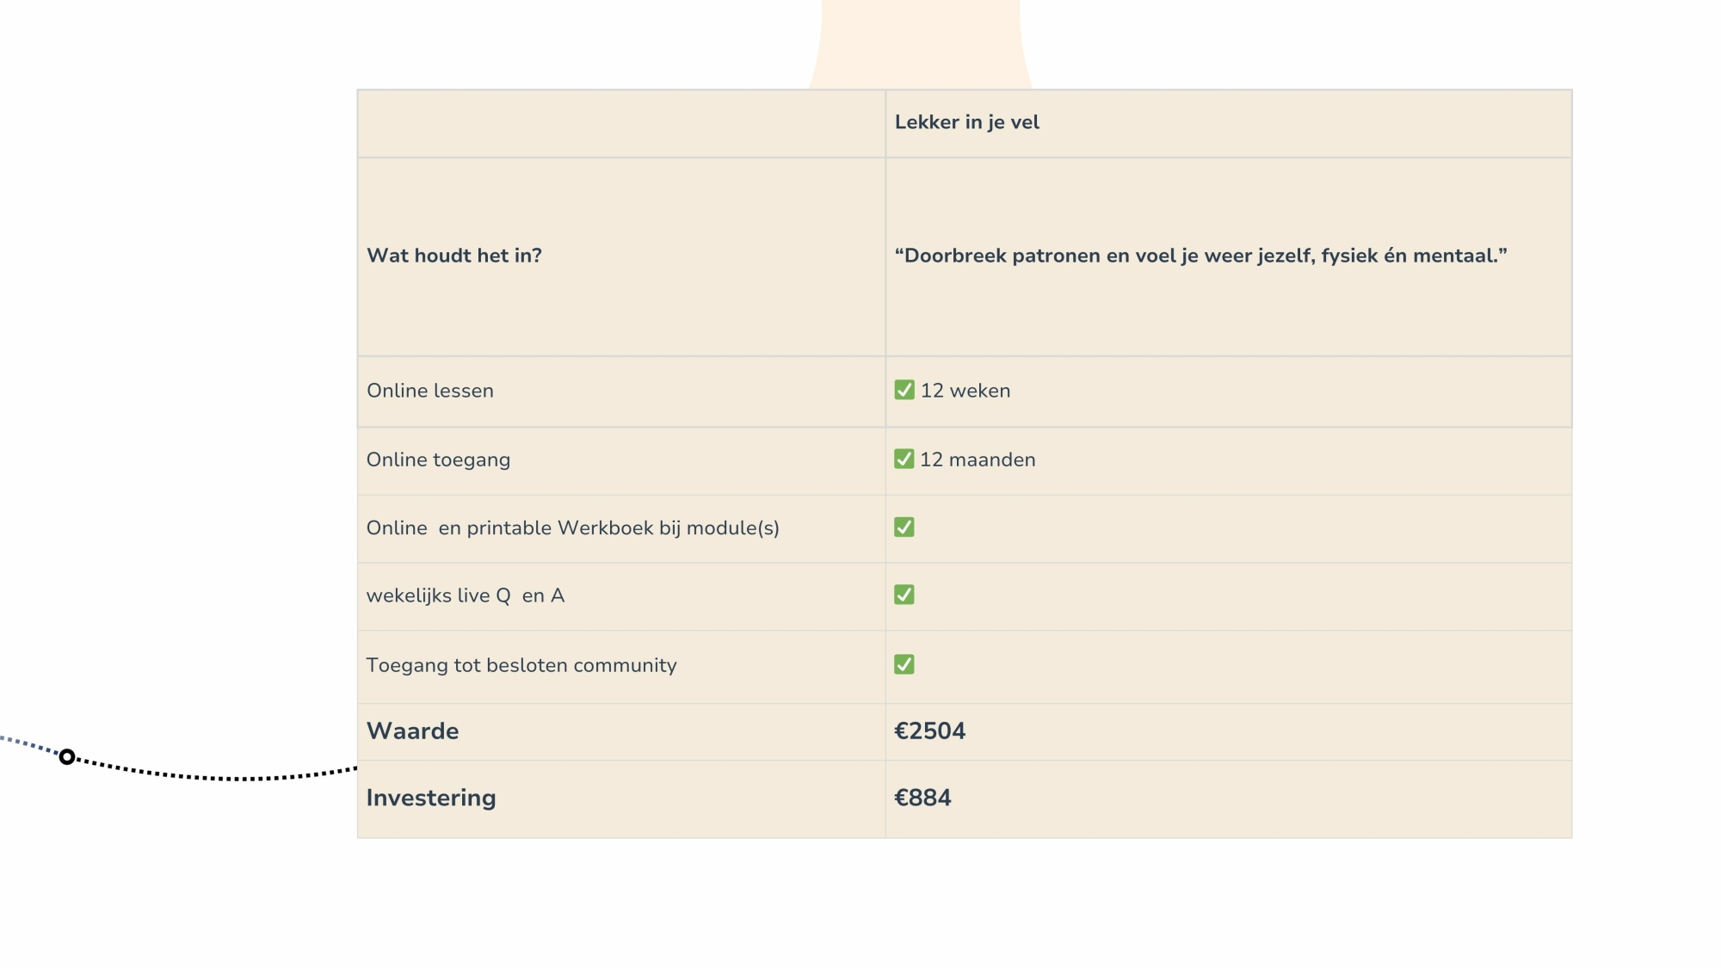Select the 'Online lessen' row label
1721x968 pixels.
(430, 391)
